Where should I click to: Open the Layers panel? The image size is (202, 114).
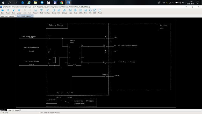(19, 11)
